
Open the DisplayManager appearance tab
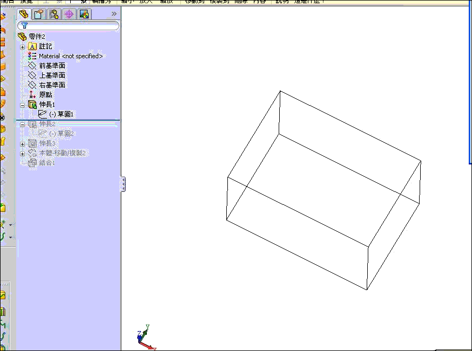(84, 14)
